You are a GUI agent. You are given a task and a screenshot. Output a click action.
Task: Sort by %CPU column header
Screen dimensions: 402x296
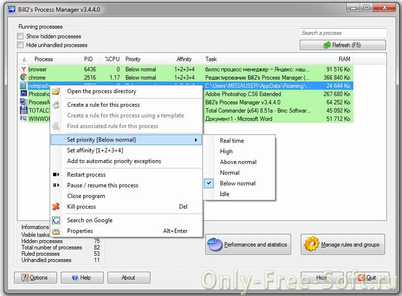[111, 59]
